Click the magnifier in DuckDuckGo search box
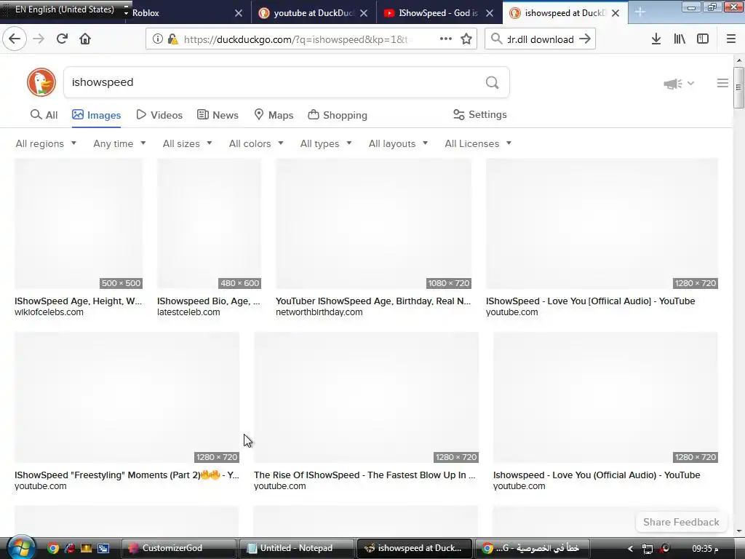The image size is (745, 559). (x=493, y=83)
